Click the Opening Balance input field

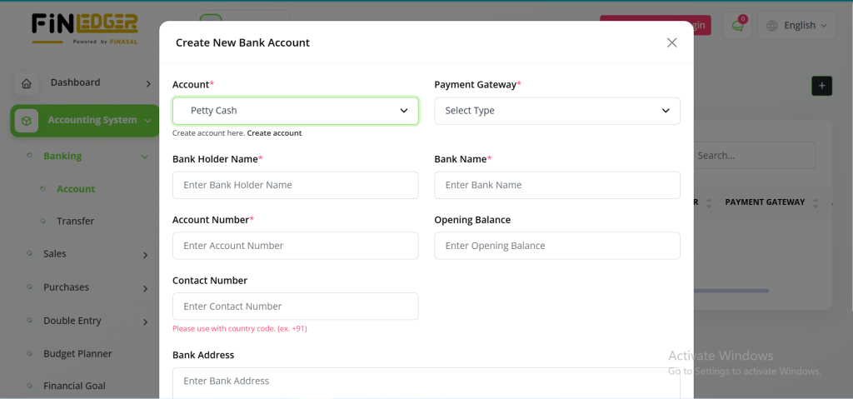[556, 246]
